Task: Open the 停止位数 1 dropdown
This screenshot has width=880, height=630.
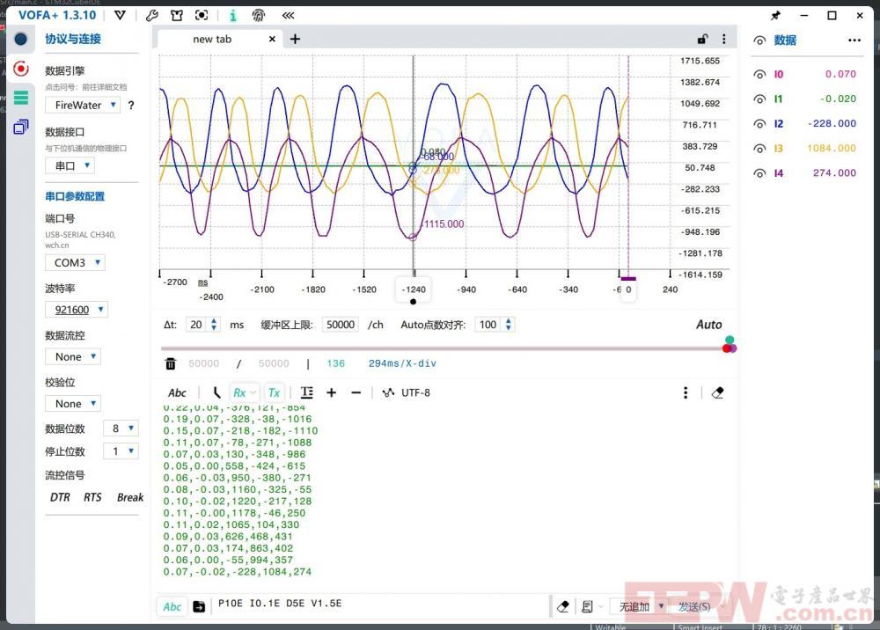Action: pos(121,451)
